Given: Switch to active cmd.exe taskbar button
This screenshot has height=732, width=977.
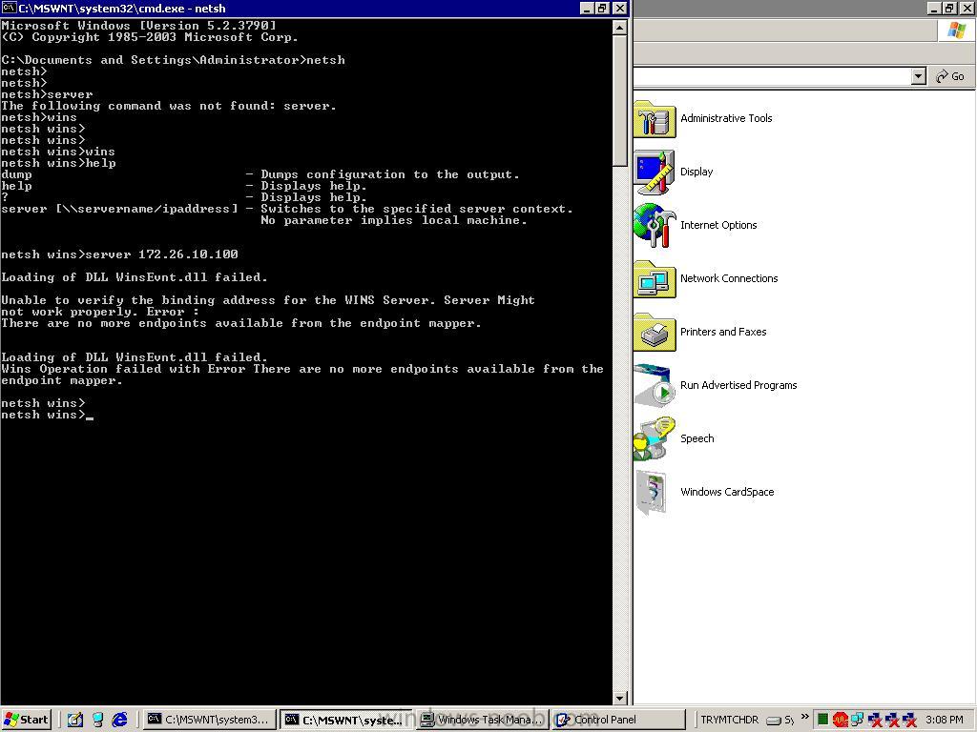Looking at the screenshot, I should tap(346, 720).
